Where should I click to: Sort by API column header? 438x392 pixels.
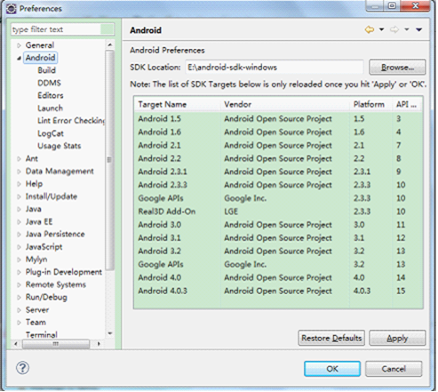pyautogui.click(x=408, y=104)
